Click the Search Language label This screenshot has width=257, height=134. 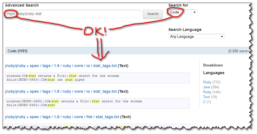185,30
